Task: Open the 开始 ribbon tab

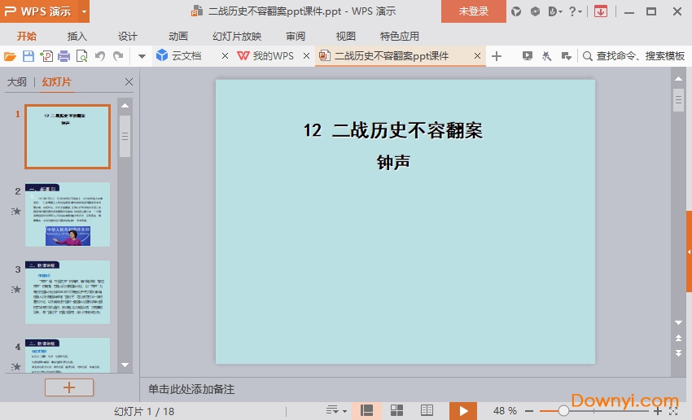Action: pyautogui.click(x=27, y=36)
